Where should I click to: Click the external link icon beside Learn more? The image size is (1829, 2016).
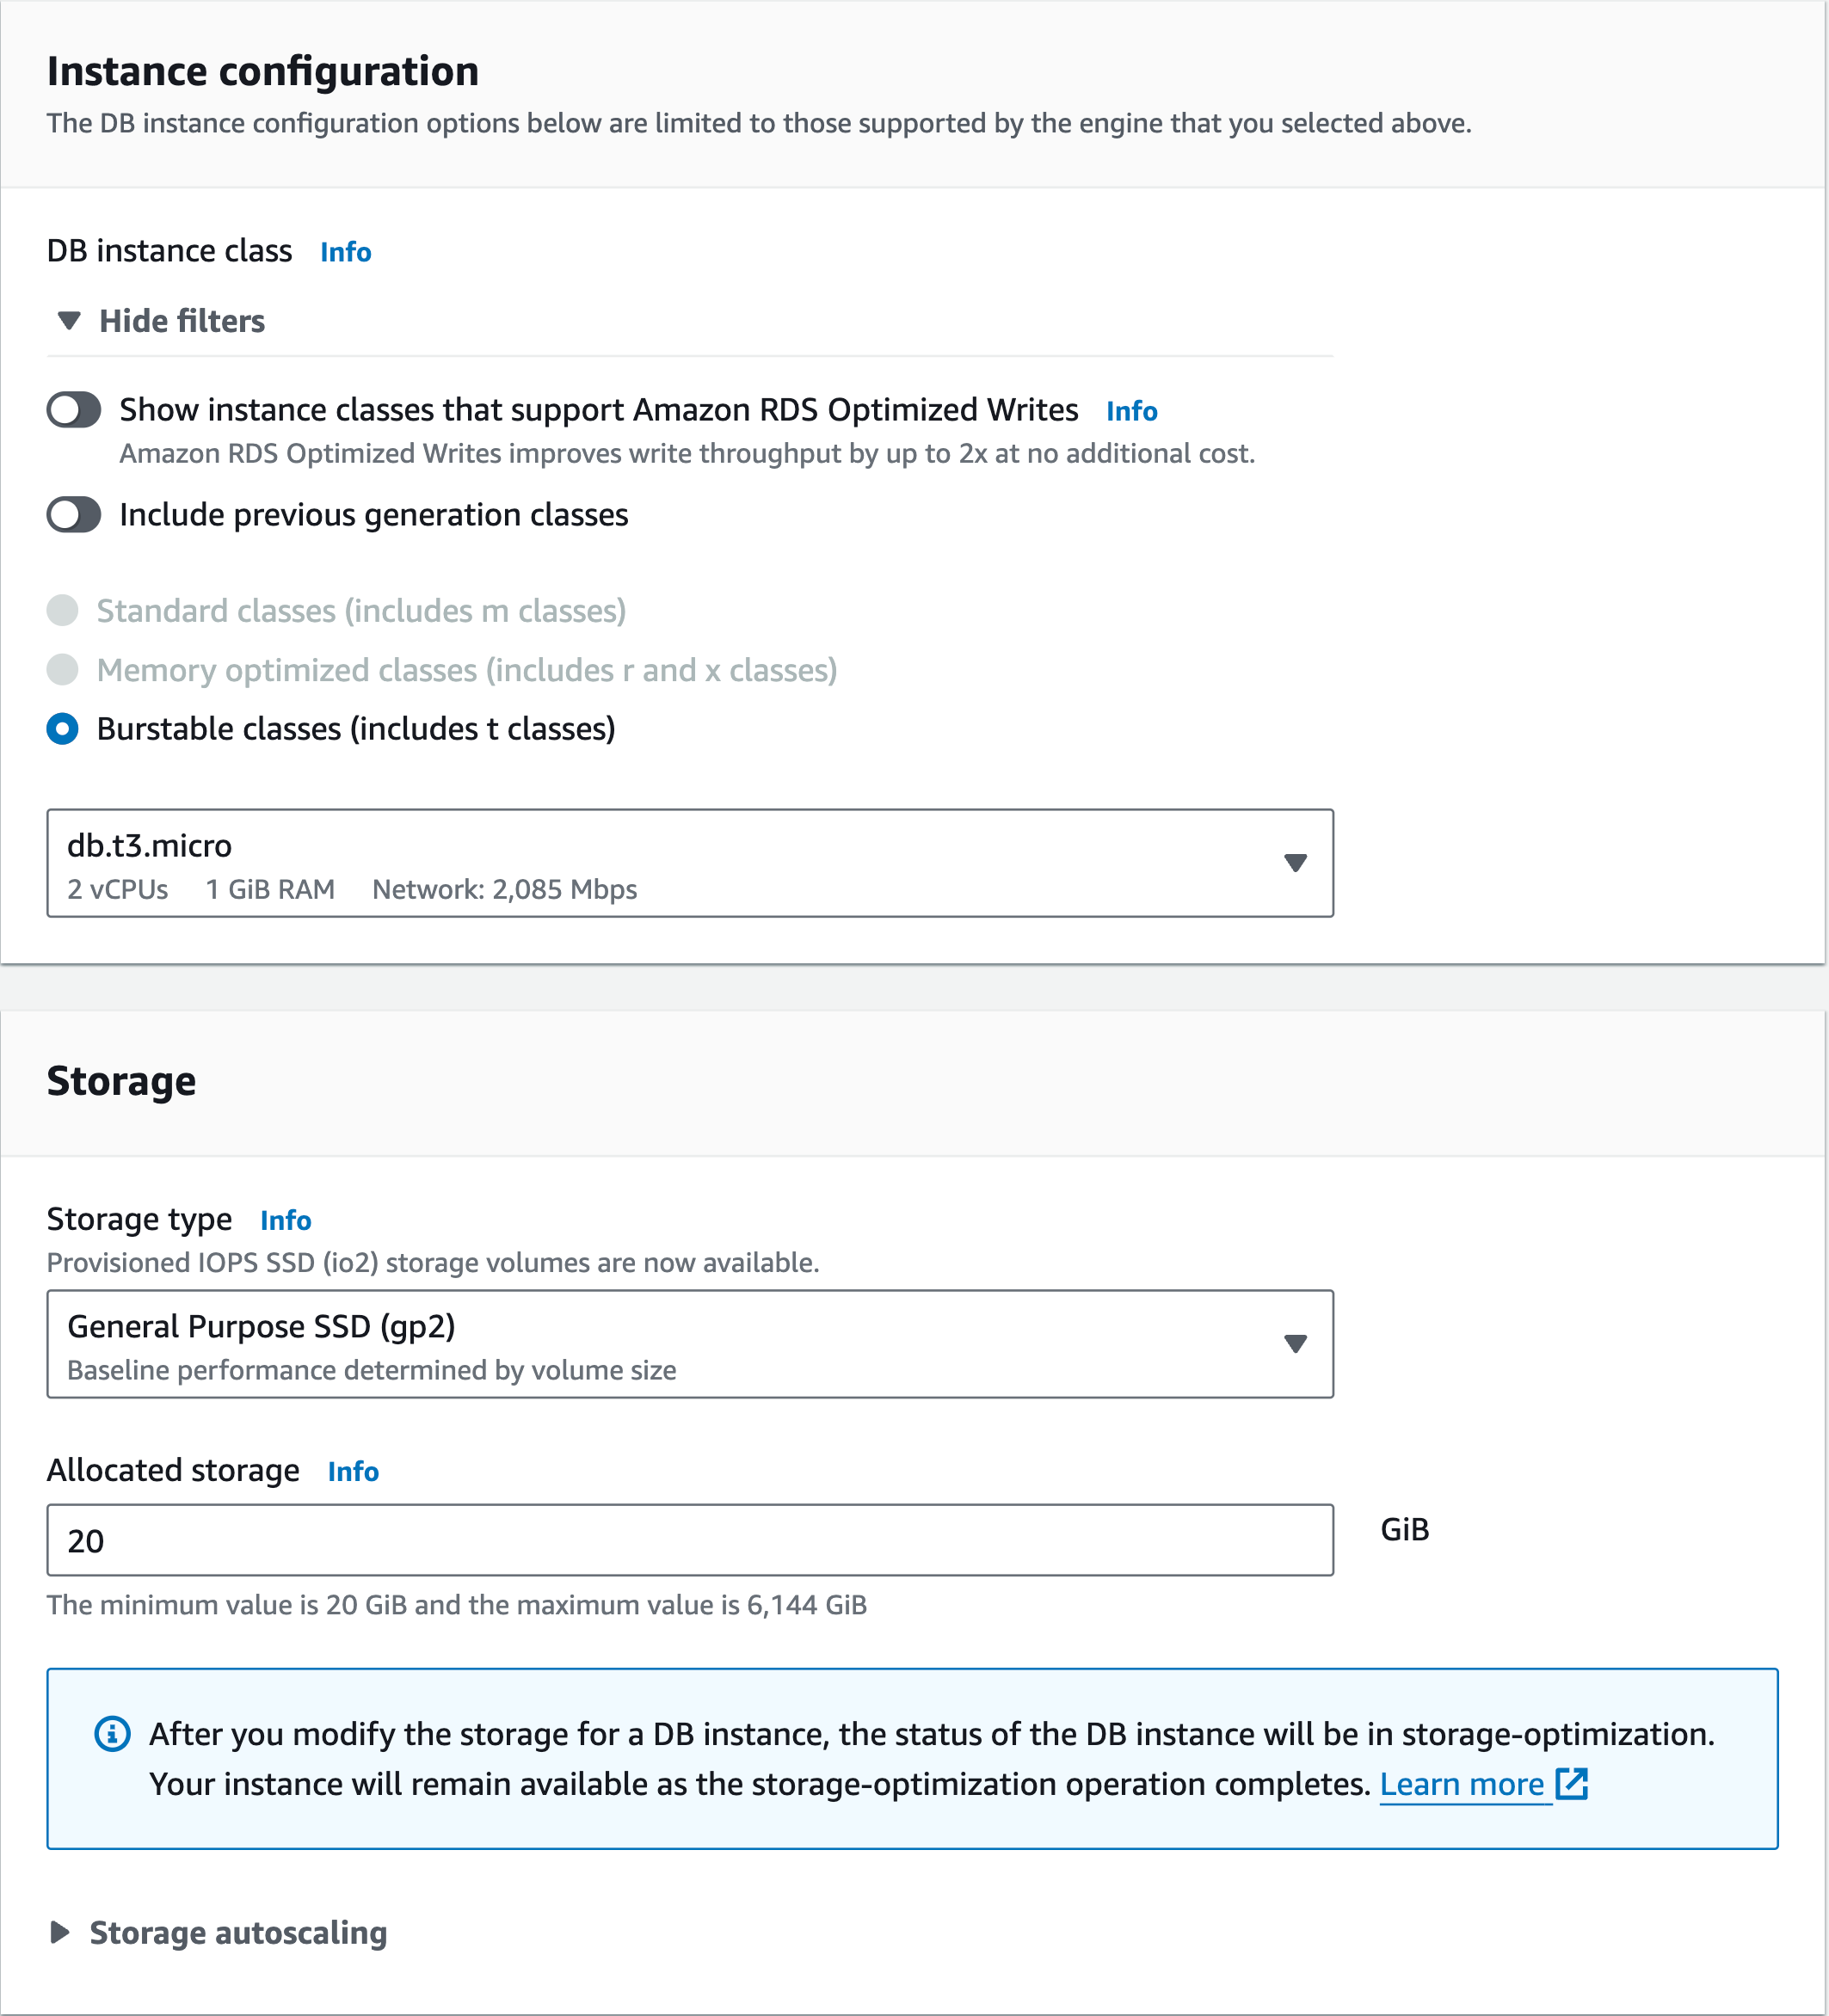click(x=1572, y=1783)
